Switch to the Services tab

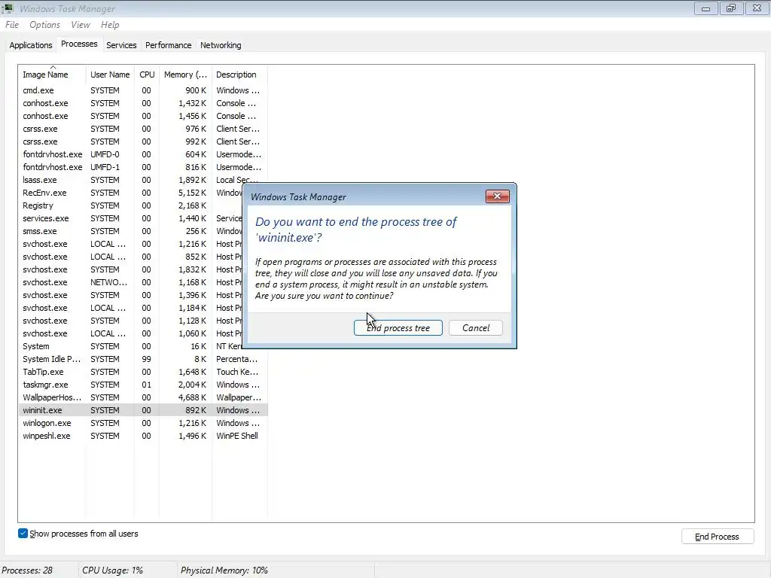pos(121,45)
